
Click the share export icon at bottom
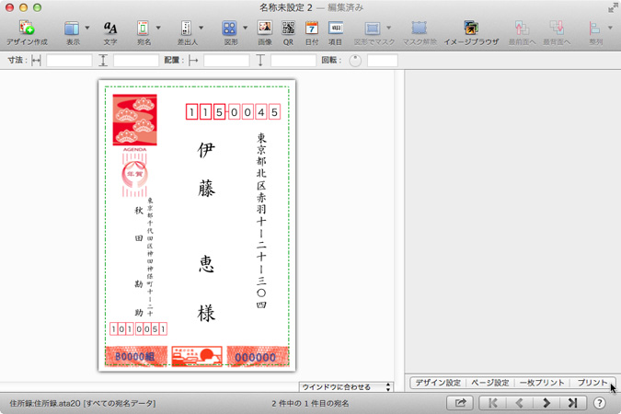(460, 403)
